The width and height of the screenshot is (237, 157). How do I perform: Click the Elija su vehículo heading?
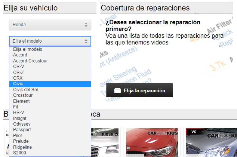pyautogui.click(x=31, y=8)
